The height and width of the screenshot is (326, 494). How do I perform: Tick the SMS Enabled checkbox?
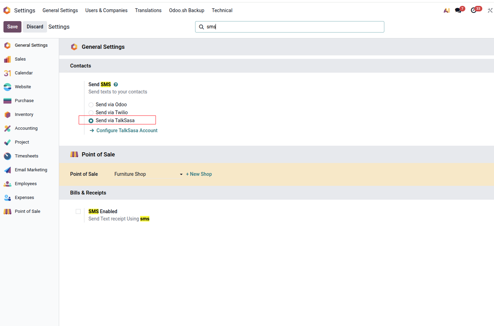(x=78, y=211)
